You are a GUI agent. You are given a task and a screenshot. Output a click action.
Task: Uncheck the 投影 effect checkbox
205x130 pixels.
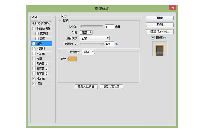click(34, 84)
